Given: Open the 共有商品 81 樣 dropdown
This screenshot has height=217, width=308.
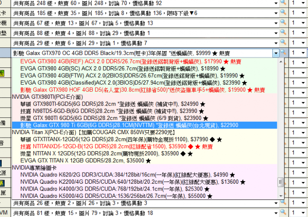Looking at the screenshot, I should click(276, 213).
